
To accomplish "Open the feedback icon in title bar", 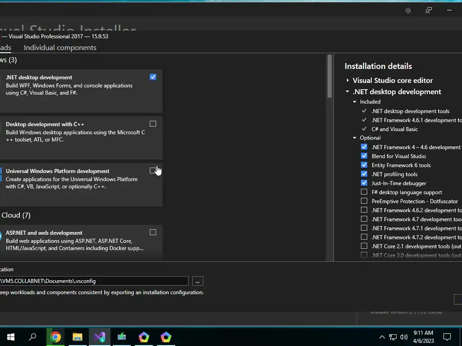I will click(x=429, y=11).
